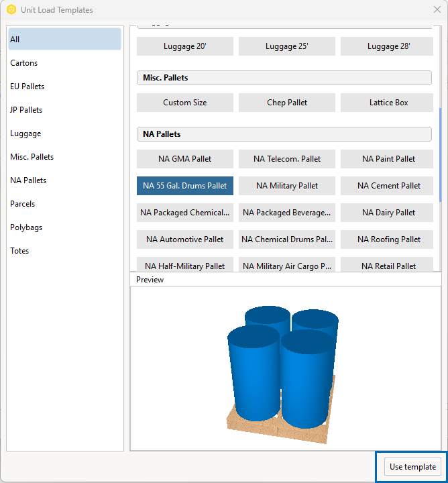Viewport: 448px width, 483px height.
Task: Select the NA Cement Pallet template
Action: (387, 186)
